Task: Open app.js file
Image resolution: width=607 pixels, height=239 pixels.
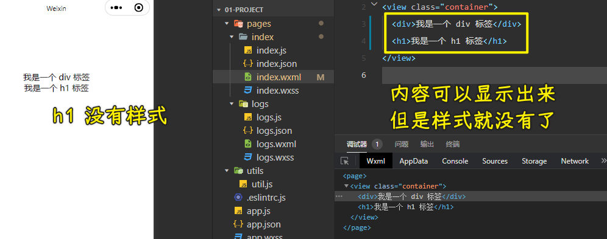Action: (258, 211)
